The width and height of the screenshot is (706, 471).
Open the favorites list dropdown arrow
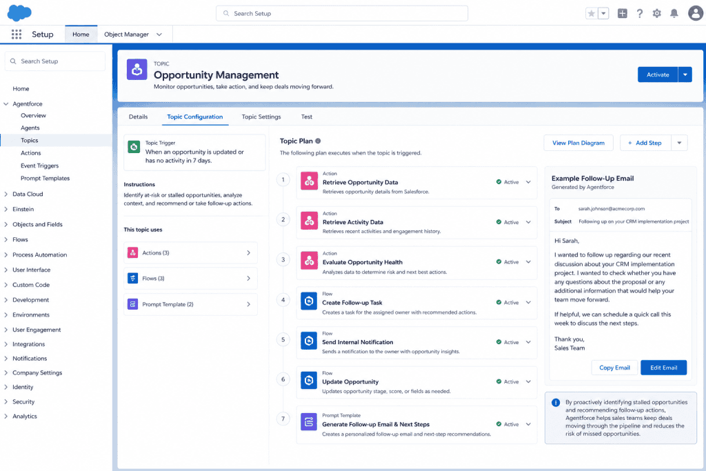click(603, 14)
